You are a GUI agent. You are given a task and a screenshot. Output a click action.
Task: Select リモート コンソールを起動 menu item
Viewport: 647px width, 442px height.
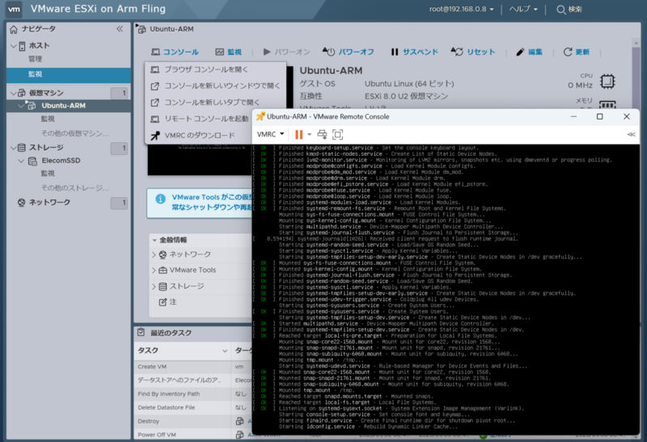click(199, 119)
